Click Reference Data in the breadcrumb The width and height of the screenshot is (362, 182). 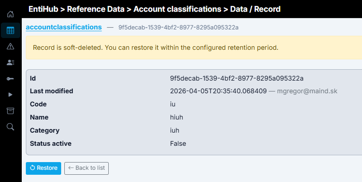tap(96, 9)
